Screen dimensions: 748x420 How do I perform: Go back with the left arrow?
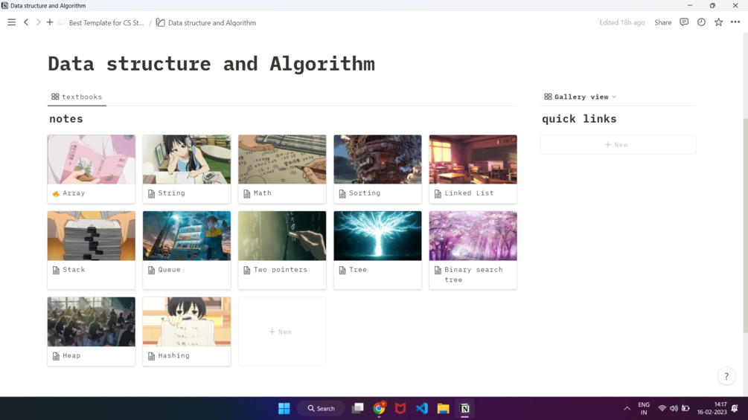point(26,22)
